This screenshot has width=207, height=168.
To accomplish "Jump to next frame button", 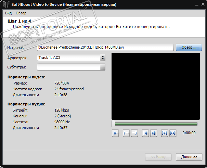I will pyautogui.click(x=154, y=133).
